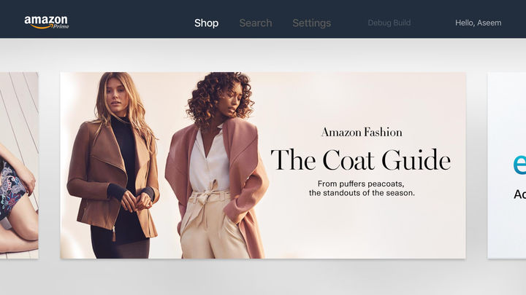Click the woman in pink coat
526x295 pixels.
(217, 165)
